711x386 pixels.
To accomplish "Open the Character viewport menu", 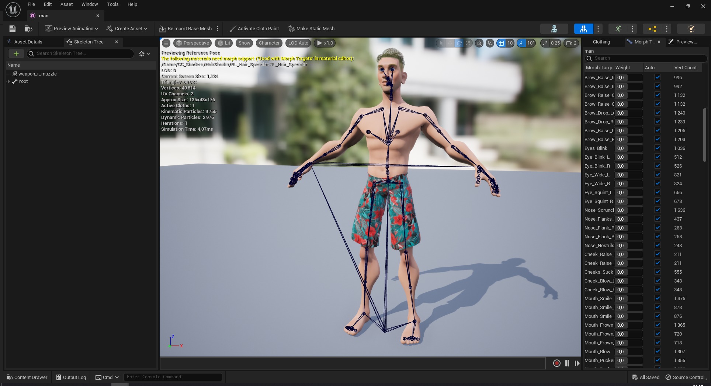I will coord(269,43).
